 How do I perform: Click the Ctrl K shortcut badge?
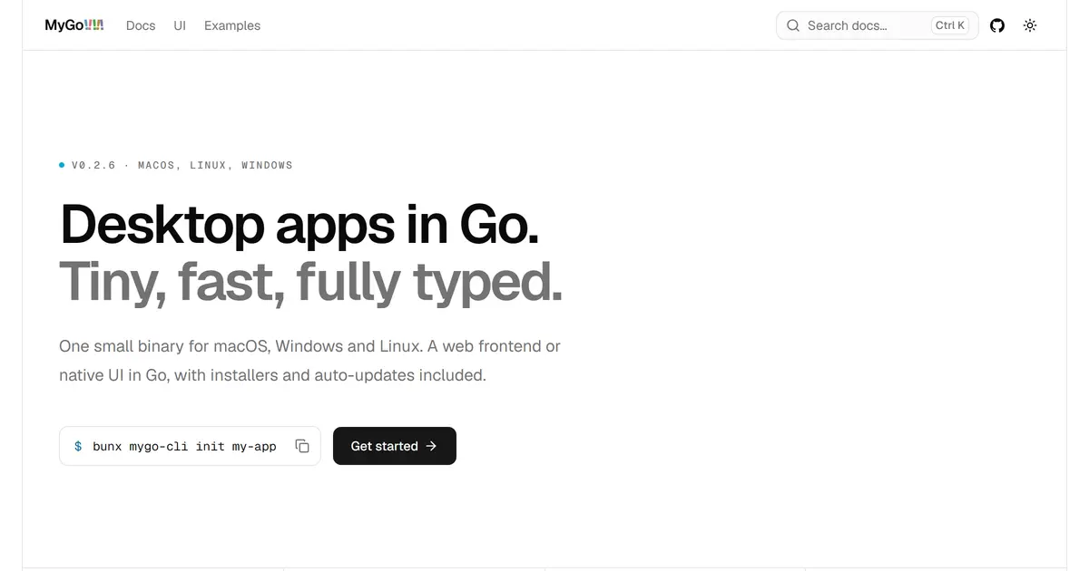950,25
